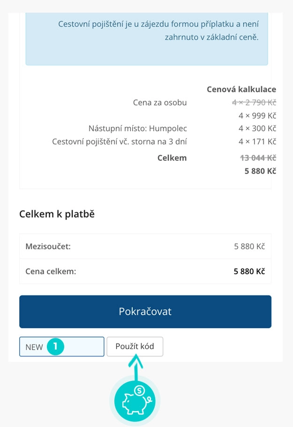
Task: Click the 4 × 300 Kč boarding surcharge
Action: tap(257, 128)
